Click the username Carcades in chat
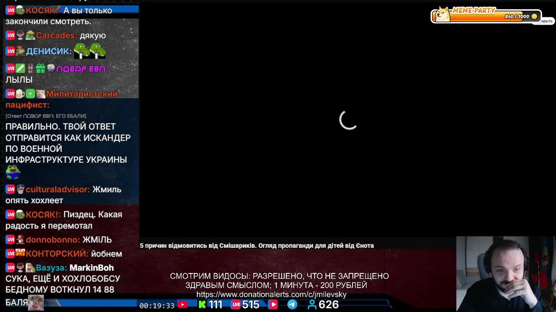 [56, 36]
